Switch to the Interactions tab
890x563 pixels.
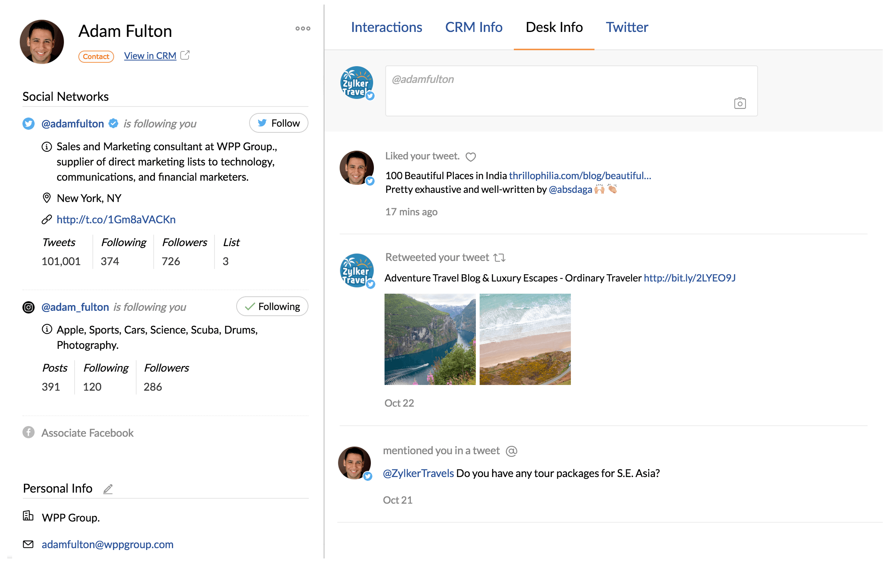[x=386, y=27]
